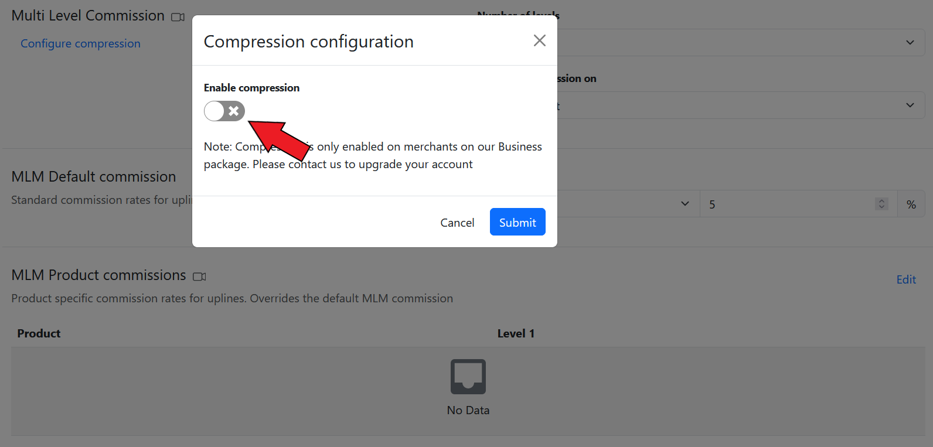Image resolution: width=933 pixels, height=447 pixels.
Task: Click video icon beside Multi Level Commission
Action: coord(178,17)
